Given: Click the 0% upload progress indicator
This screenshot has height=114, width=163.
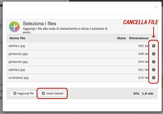Looking at the screenshot, I should [136, 94].
